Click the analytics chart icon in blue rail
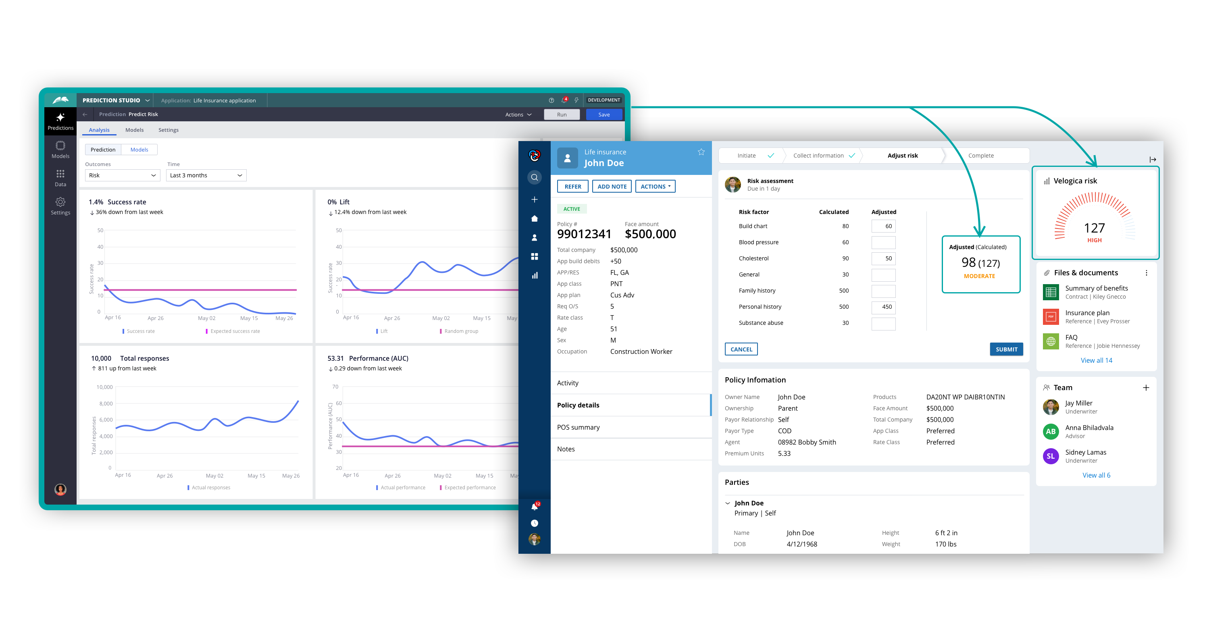Screen dimensions: 1205x638 click(534, 276)
